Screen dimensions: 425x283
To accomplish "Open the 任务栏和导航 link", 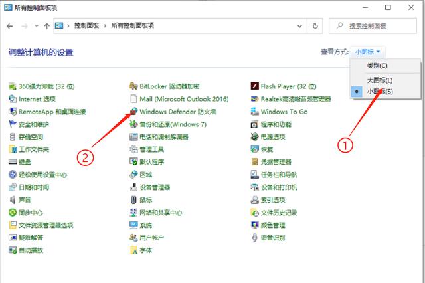I will [x=279, y=175].
